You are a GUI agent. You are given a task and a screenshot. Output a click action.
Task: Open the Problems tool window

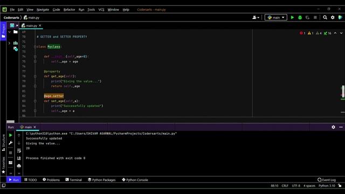51,179
